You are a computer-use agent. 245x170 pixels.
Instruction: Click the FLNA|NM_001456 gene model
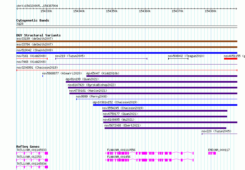[149, 160]
